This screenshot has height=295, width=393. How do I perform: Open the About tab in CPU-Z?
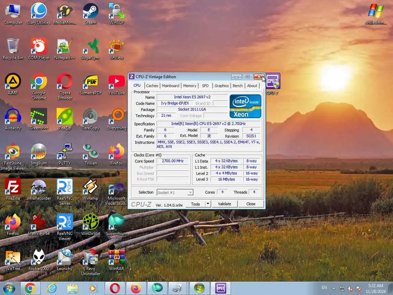pos(252,86)
